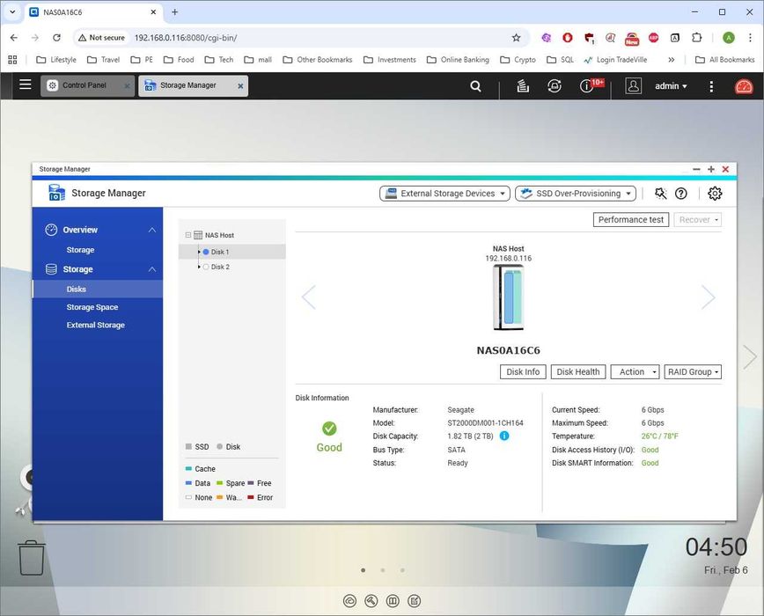Open Storage Space in the sidebar
The width and height of the screenshot is (764, 616).
(x=92, y=307)
